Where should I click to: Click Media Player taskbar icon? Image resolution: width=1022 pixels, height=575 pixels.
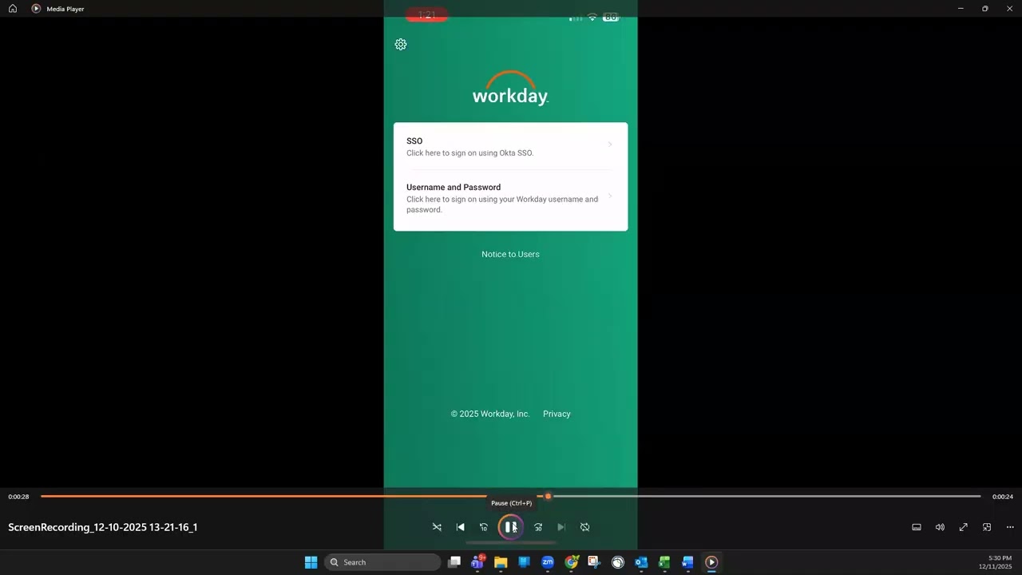tap(711, 562)
